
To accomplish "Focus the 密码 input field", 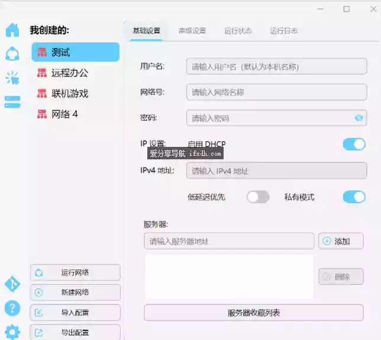I will click(276, 118).
